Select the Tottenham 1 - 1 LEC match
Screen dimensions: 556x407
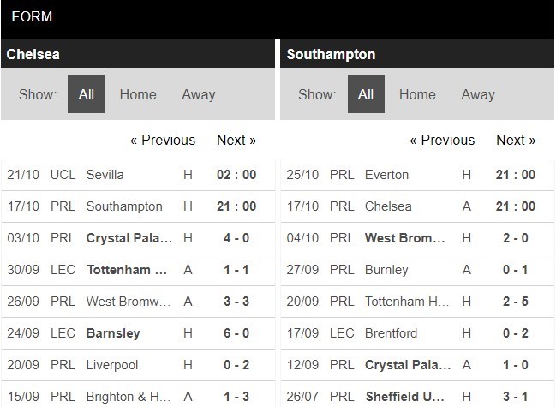pyautogui.click(x=138, y=270)
